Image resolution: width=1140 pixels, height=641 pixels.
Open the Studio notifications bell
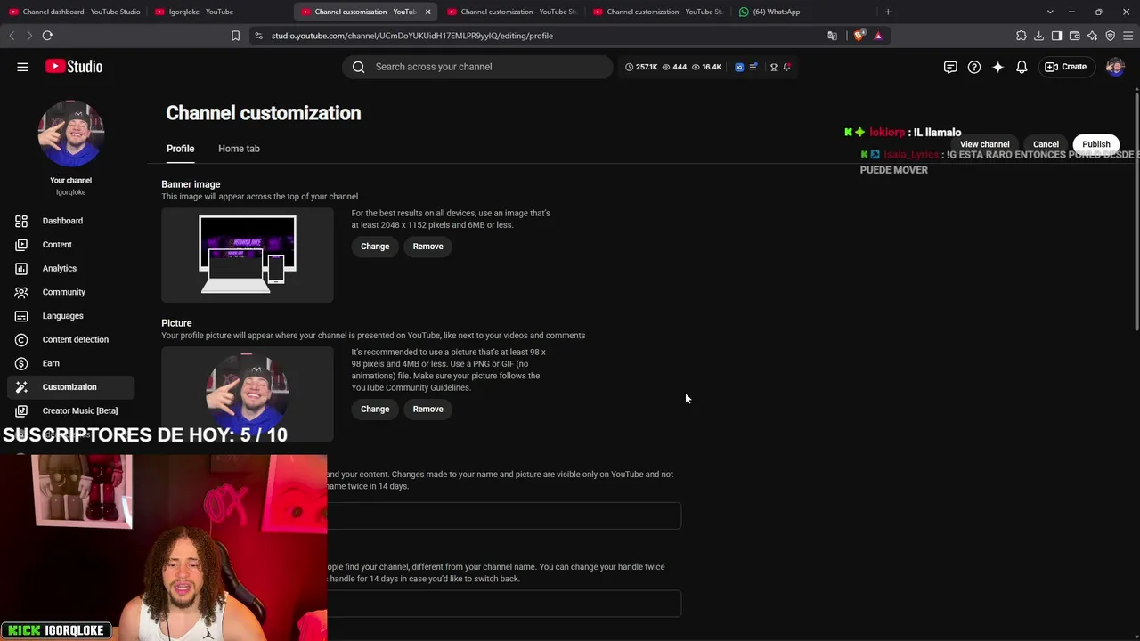[1022, 67]
